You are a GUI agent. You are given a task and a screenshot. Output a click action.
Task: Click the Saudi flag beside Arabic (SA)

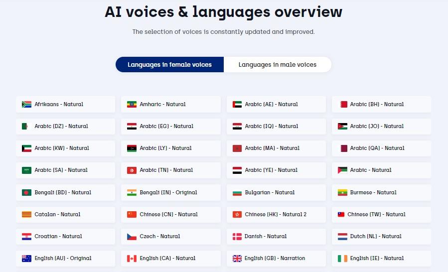pyautogui.click(x=26, y=170)
